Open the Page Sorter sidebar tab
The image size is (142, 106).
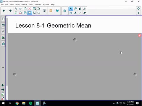(3, 19)
